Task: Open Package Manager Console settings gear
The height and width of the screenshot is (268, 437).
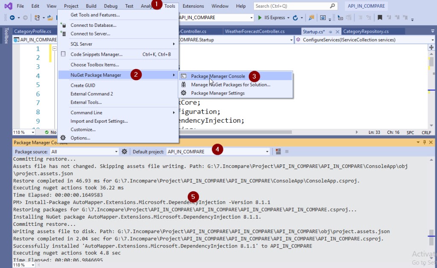Action: [124, 151]
